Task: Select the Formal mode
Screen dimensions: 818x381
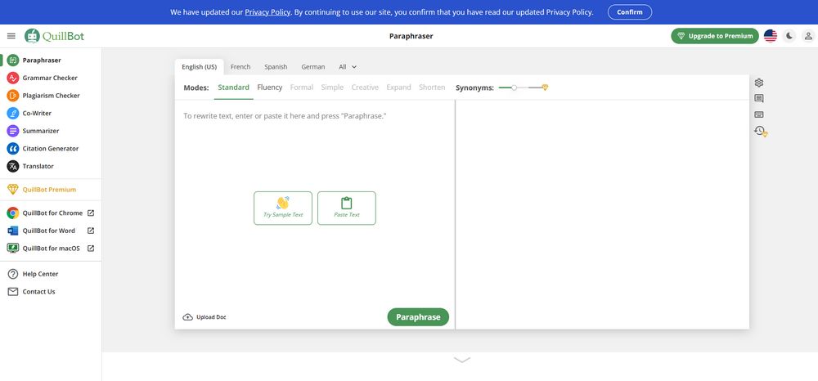Action: click(302, 87)
